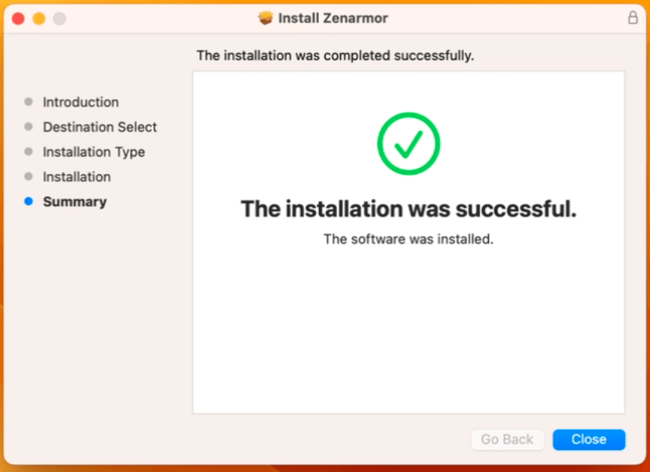Click the green success checkmark icon

(x=408, y=144)
